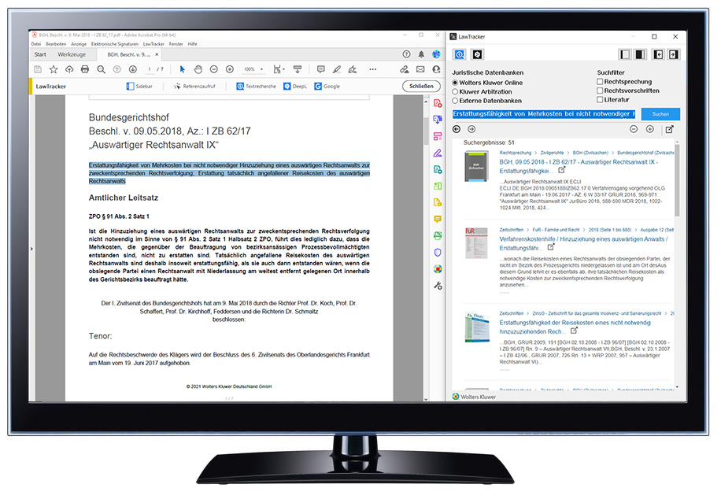Tick the Rechtsvorschriften checkbox
Screen dimensions: 721x499
click(601, 91)
